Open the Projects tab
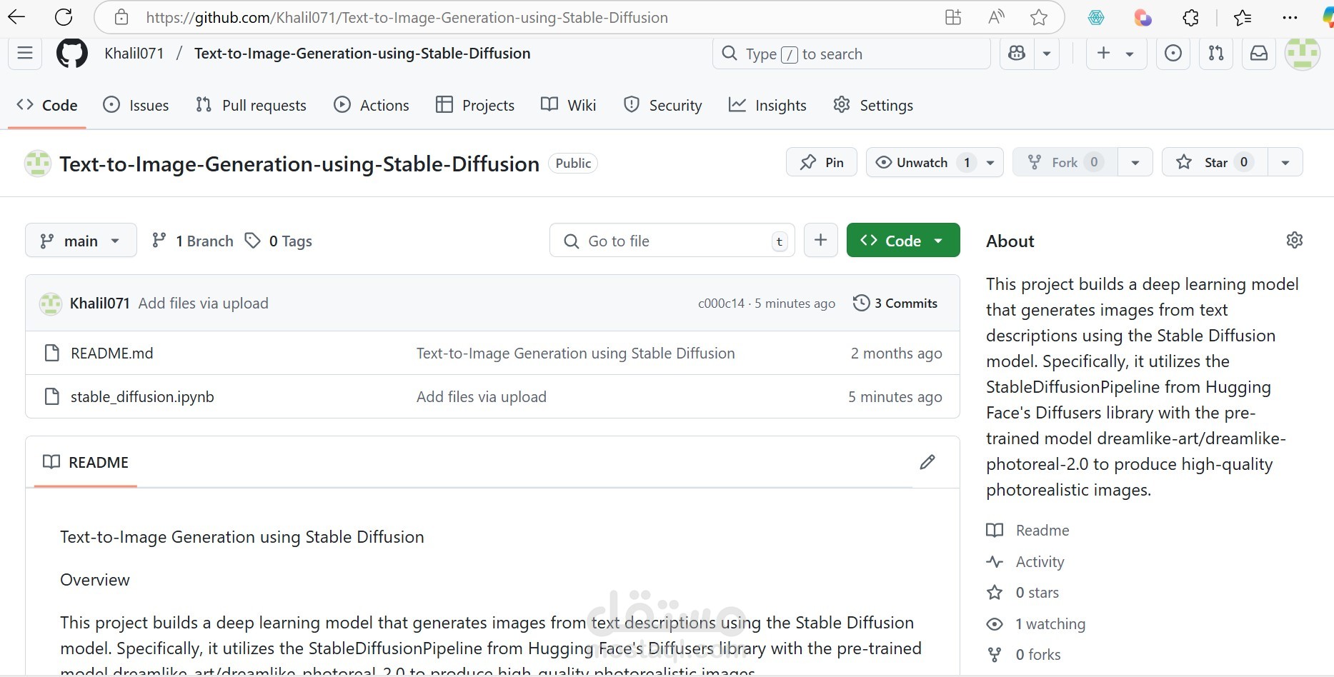This screenshot has height=677, width=1334. click(x=475, y=106)
